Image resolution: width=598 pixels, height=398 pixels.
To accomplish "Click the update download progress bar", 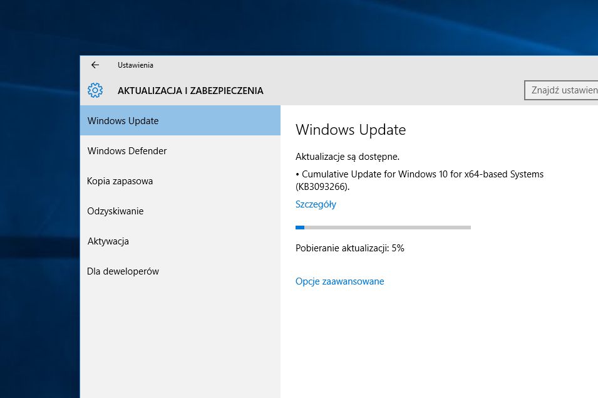I will (383, 227).
